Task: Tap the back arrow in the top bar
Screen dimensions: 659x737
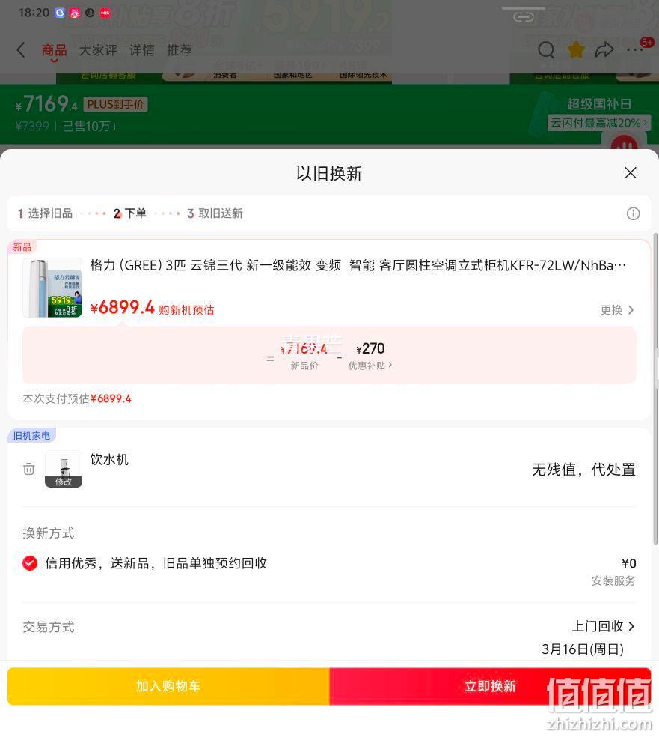Action: tap(21, 50)
